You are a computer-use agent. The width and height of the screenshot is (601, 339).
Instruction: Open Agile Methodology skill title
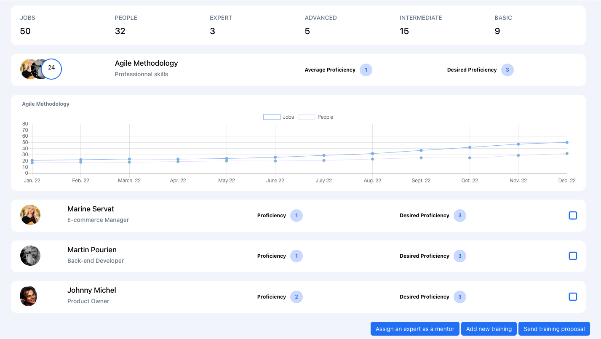146,63
